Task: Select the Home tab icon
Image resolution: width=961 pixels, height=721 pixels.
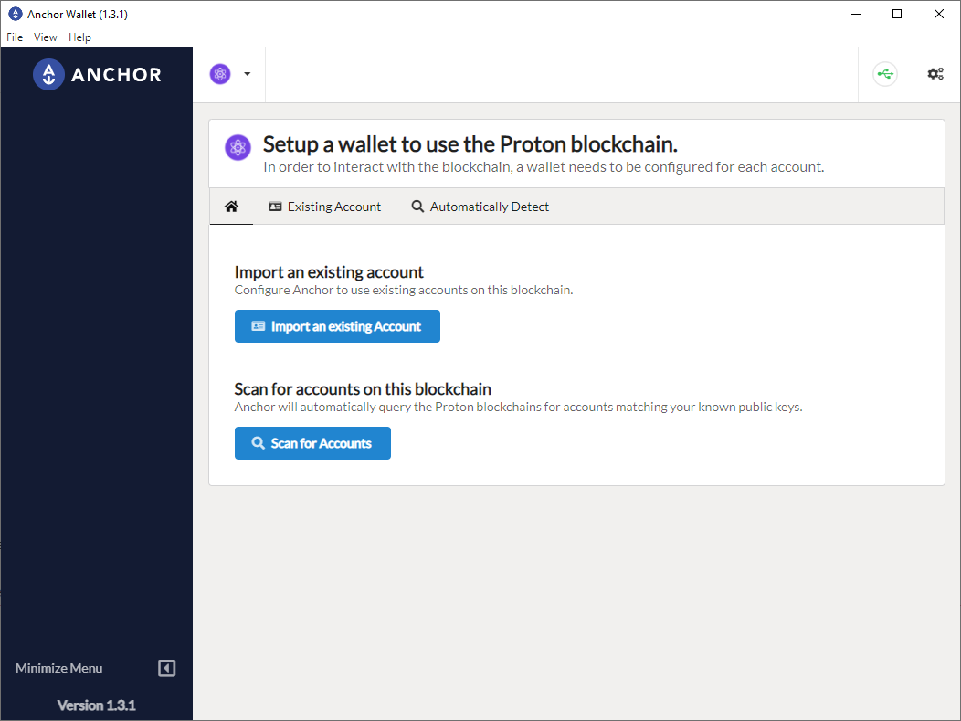Action: (231, 207)
